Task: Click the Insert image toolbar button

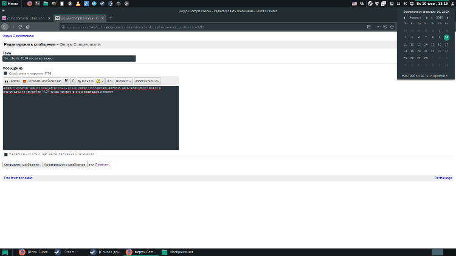Action: click(x=43, y=80)
